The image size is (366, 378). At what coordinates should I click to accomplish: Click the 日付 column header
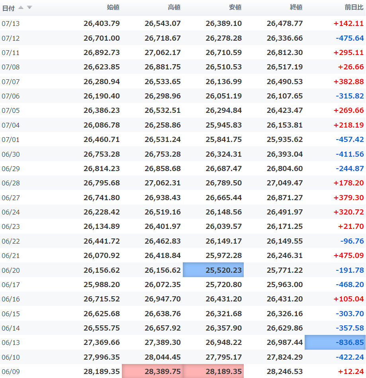(8, 8)
